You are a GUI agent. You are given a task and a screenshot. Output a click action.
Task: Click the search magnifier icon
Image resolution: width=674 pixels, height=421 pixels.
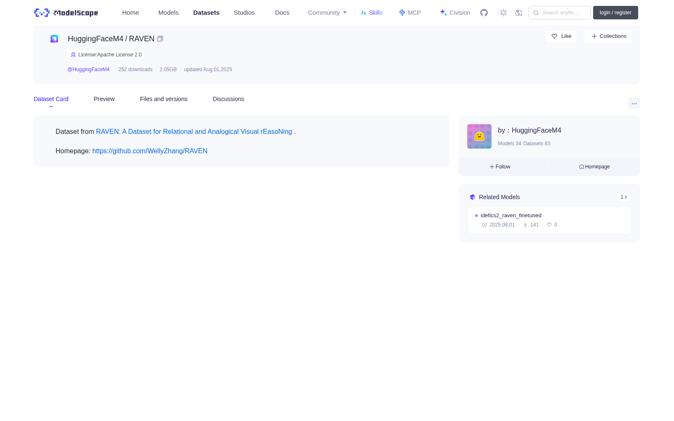[x=536, y=13]
